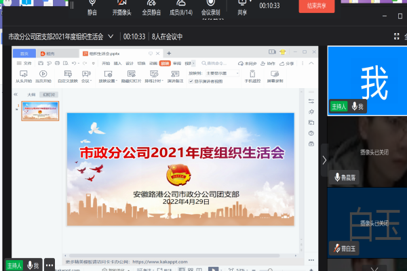Open 排练计时 dropdown
Screen dimensions: 407x271
coord(154,77)
